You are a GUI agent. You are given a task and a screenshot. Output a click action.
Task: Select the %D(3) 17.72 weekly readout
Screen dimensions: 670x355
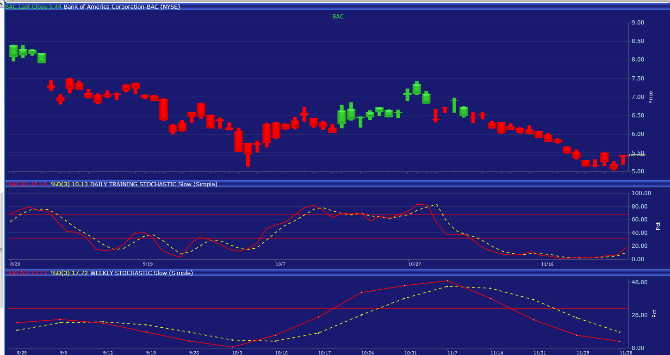tap(69, 273)
